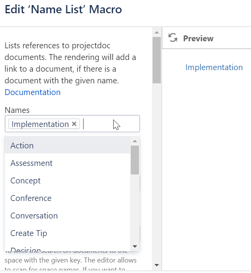Open the Implementation link in the preview
The height and width of the screenshot is (273, 251).
(x=214, y=67)
